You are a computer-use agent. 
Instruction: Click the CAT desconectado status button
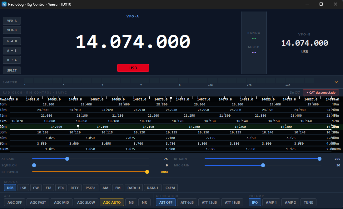[x=321, y=93]
